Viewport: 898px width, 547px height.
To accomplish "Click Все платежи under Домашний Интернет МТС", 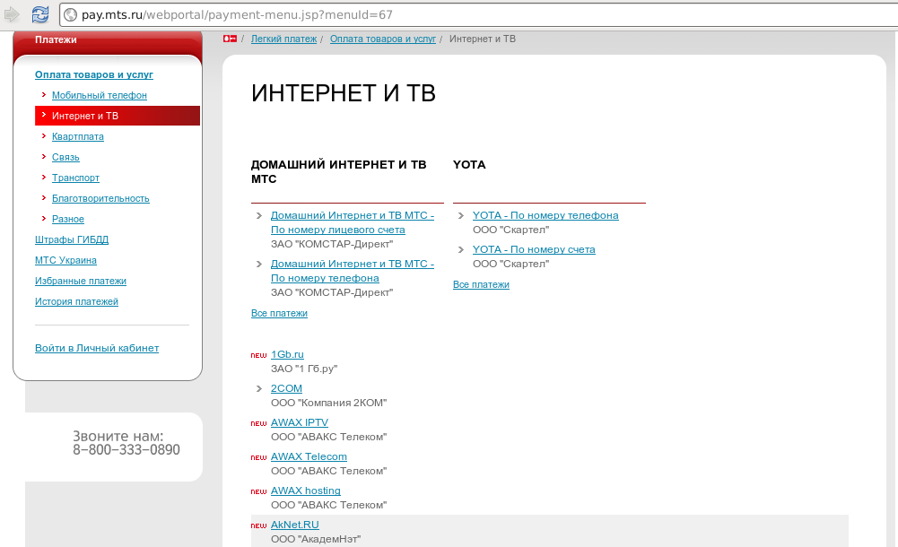I will (x=279, y=313).
